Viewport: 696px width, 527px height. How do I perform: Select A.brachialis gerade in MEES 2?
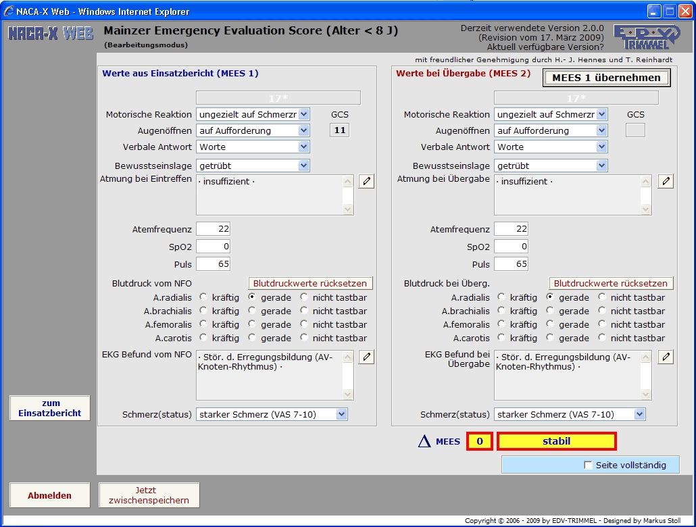click(550, 310)
